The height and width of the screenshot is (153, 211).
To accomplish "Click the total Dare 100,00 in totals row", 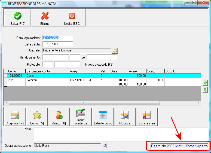I will (119, 84).
